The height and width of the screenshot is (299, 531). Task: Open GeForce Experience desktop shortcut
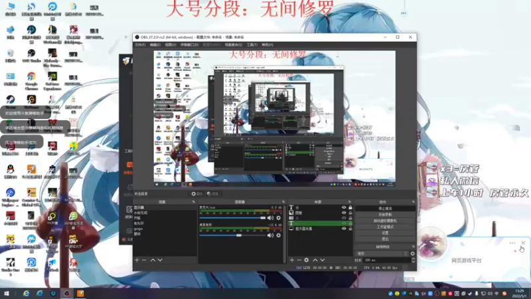pyautogui.click(x=52, y=80)
